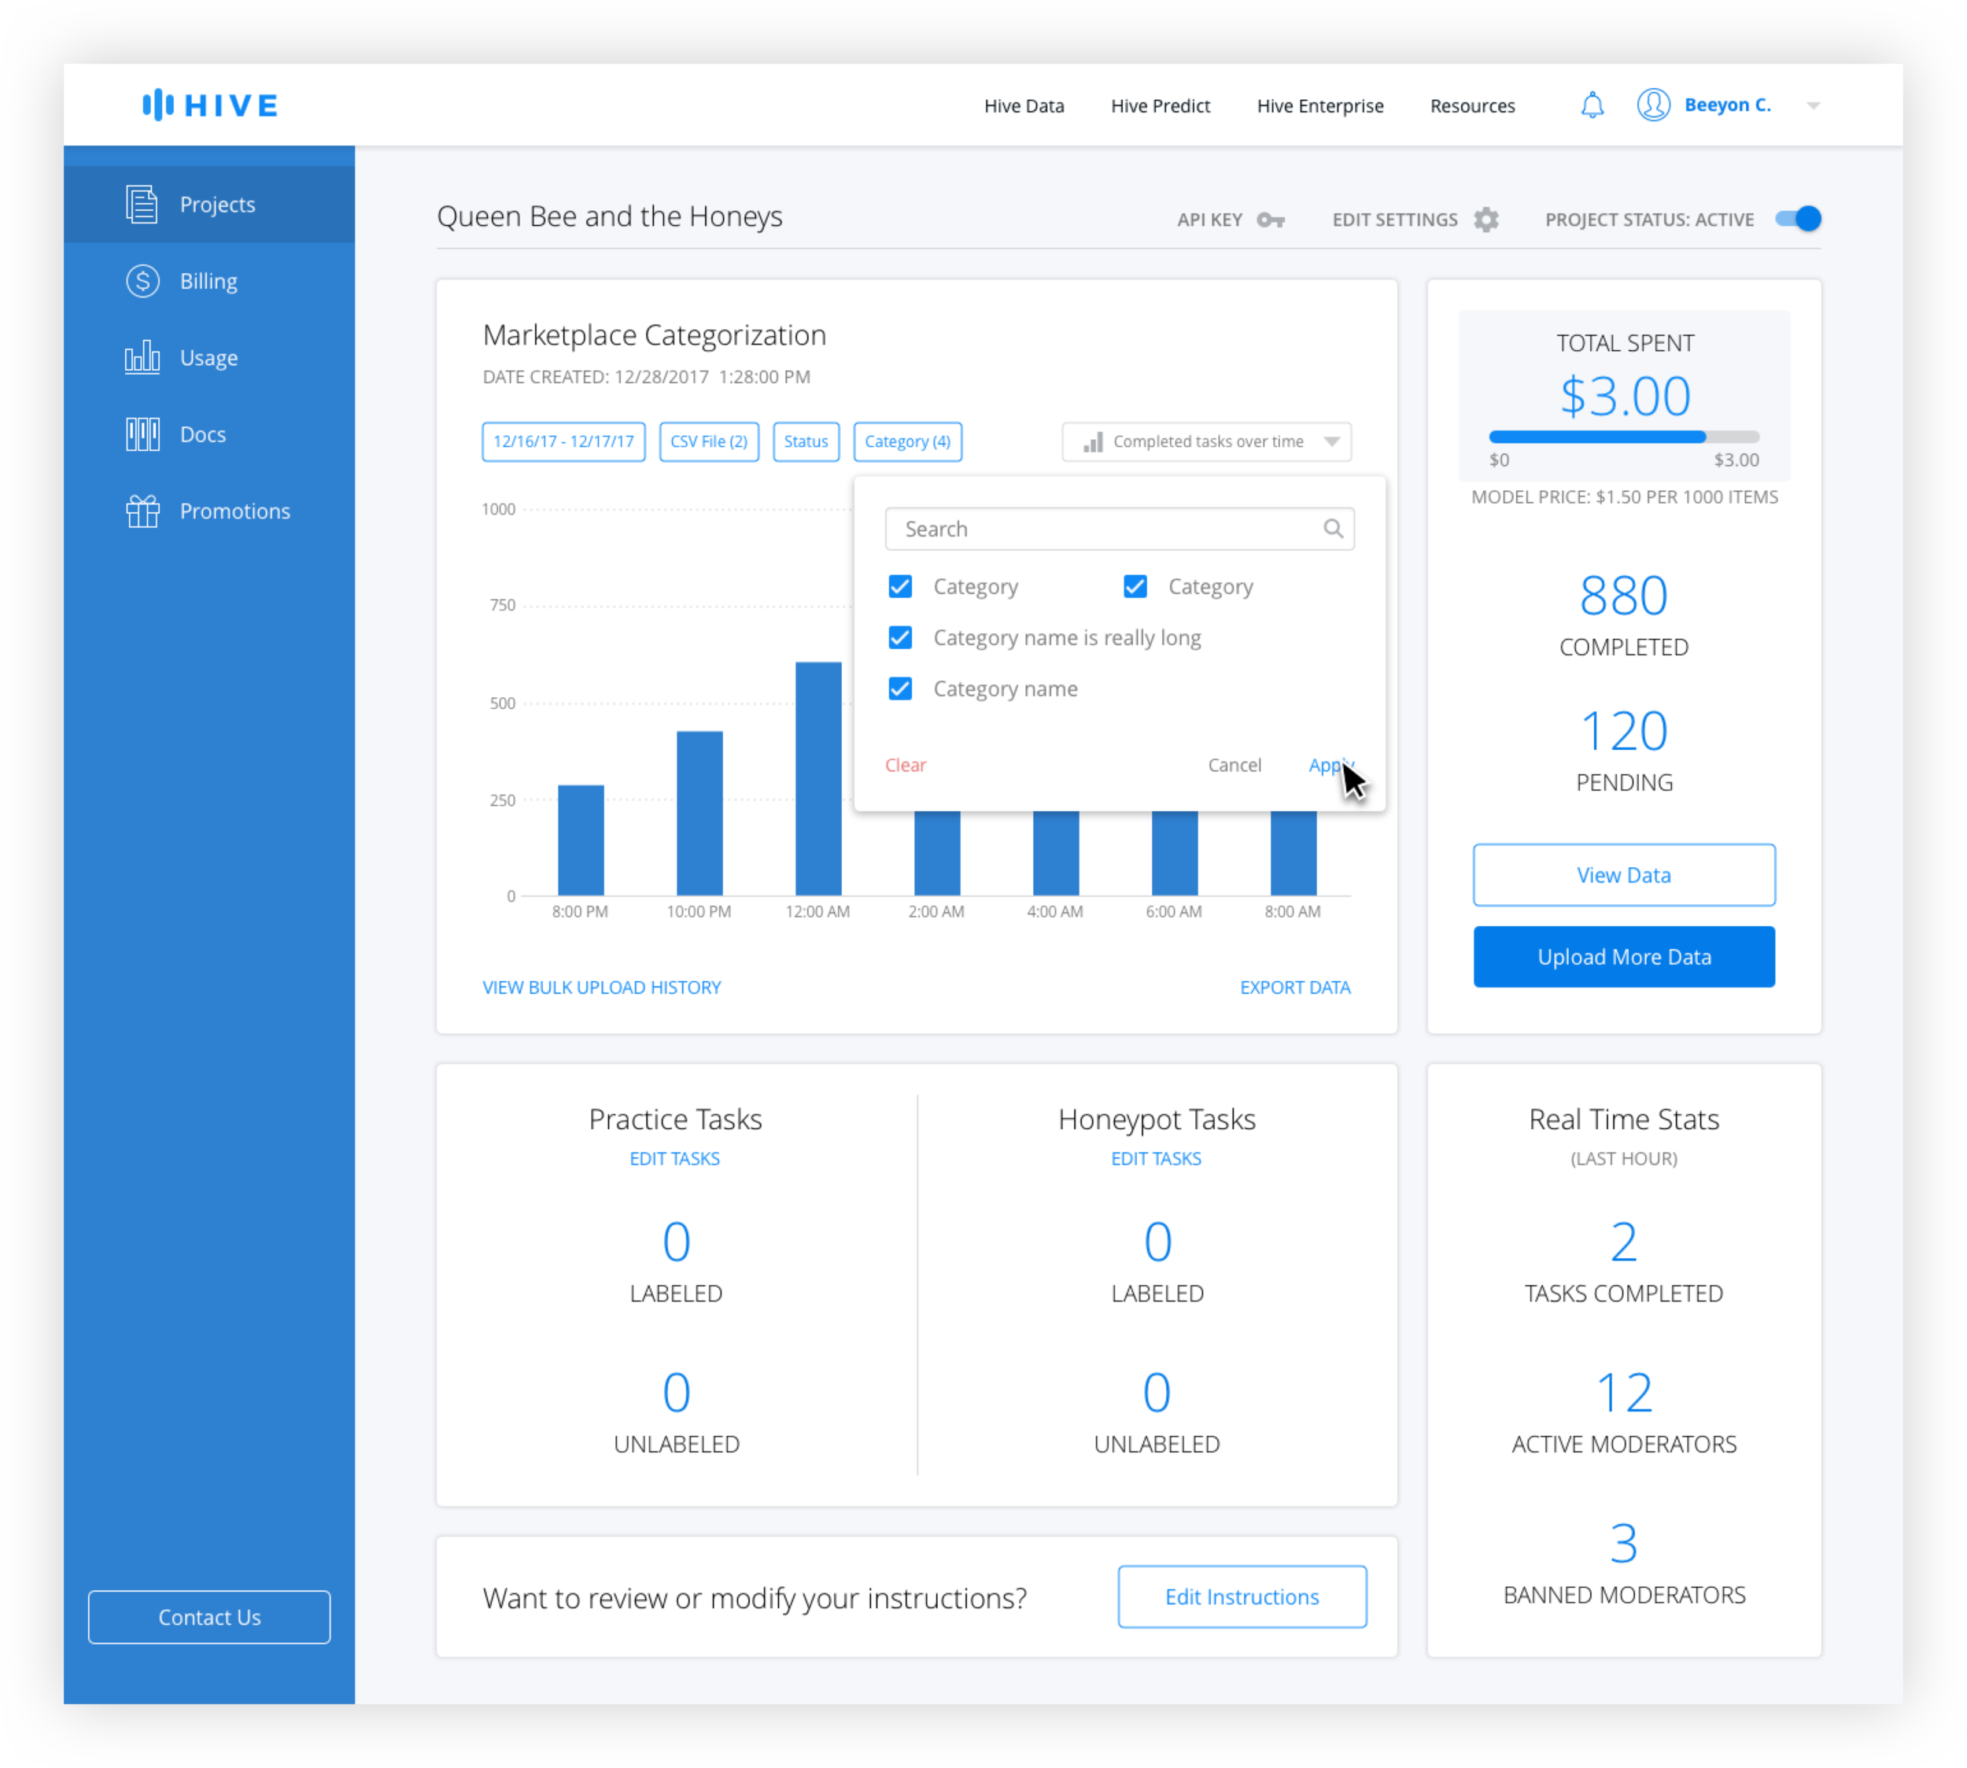Viewport: 1967px width, 1768px height.
Task: Click Upload More Data button
Action: click(1623, 956)
